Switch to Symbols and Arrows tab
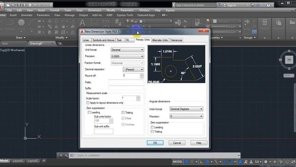 pyautogui.click(x=104, y=40)
